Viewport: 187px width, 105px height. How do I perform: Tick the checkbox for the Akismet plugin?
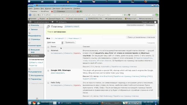48,51
